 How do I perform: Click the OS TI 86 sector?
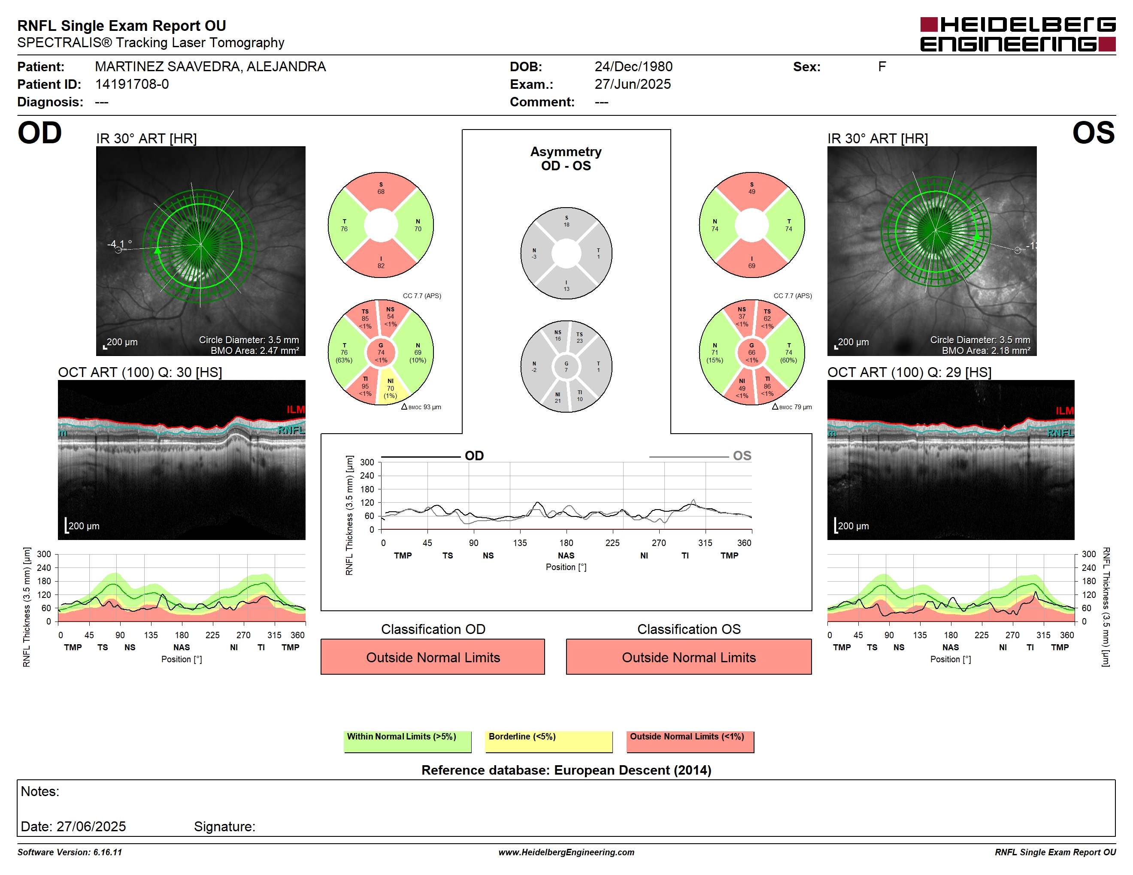767,386
